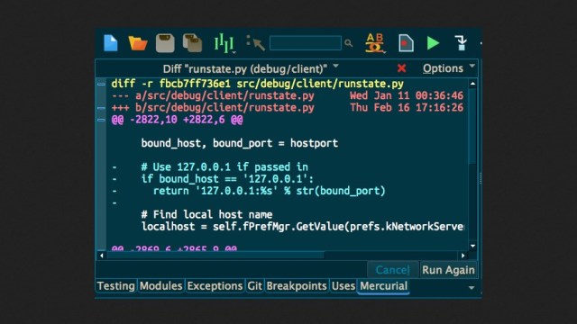This screenshot has height=324, width=577.
Task: Click the Run Again button
Action: click(x=448, y=270)
